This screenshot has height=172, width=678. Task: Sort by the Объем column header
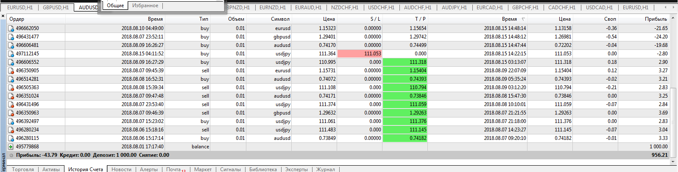[228, 19]
